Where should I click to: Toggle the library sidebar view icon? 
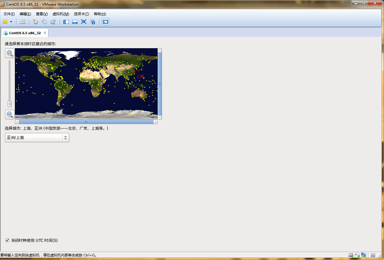click(66, 22)
